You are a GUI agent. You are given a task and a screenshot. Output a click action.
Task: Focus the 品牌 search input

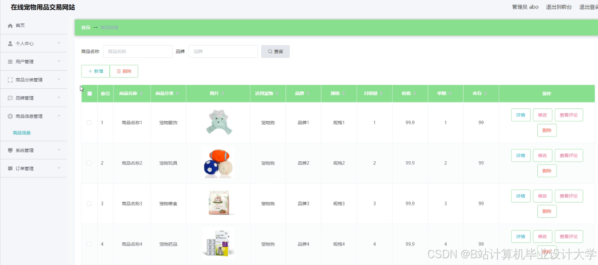[x=223, y=51]
